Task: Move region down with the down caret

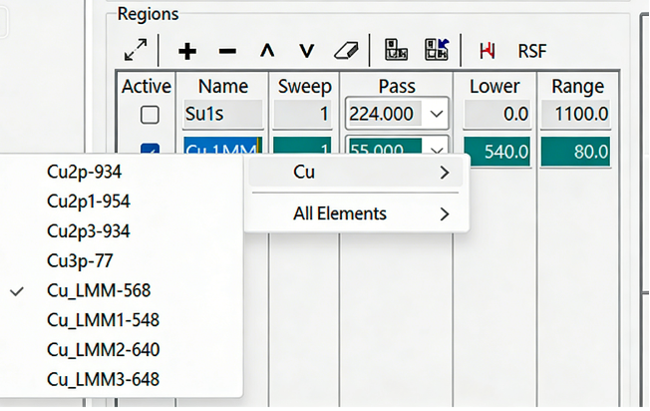Action: pyautogui.click(x=307, y=51)
